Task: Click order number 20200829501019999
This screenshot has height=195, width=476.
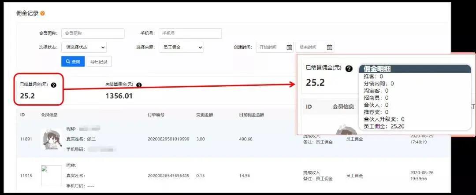Action: tap(168, 139)
